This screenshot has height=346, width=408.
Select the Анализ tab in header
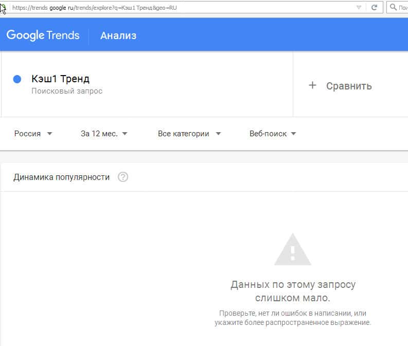(x=118, y=35)
